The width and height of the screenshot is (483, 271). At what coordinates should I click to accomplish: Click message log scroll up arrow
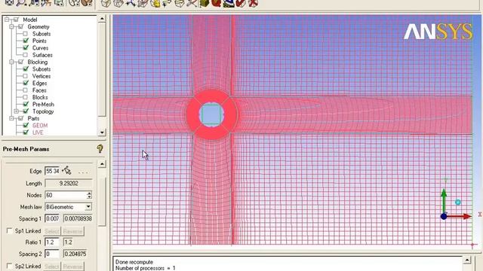(x=467, y=260)
